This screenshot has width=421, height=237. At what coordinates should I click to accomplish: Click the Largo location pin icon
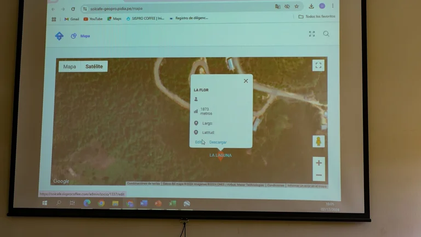coord(196,123)
